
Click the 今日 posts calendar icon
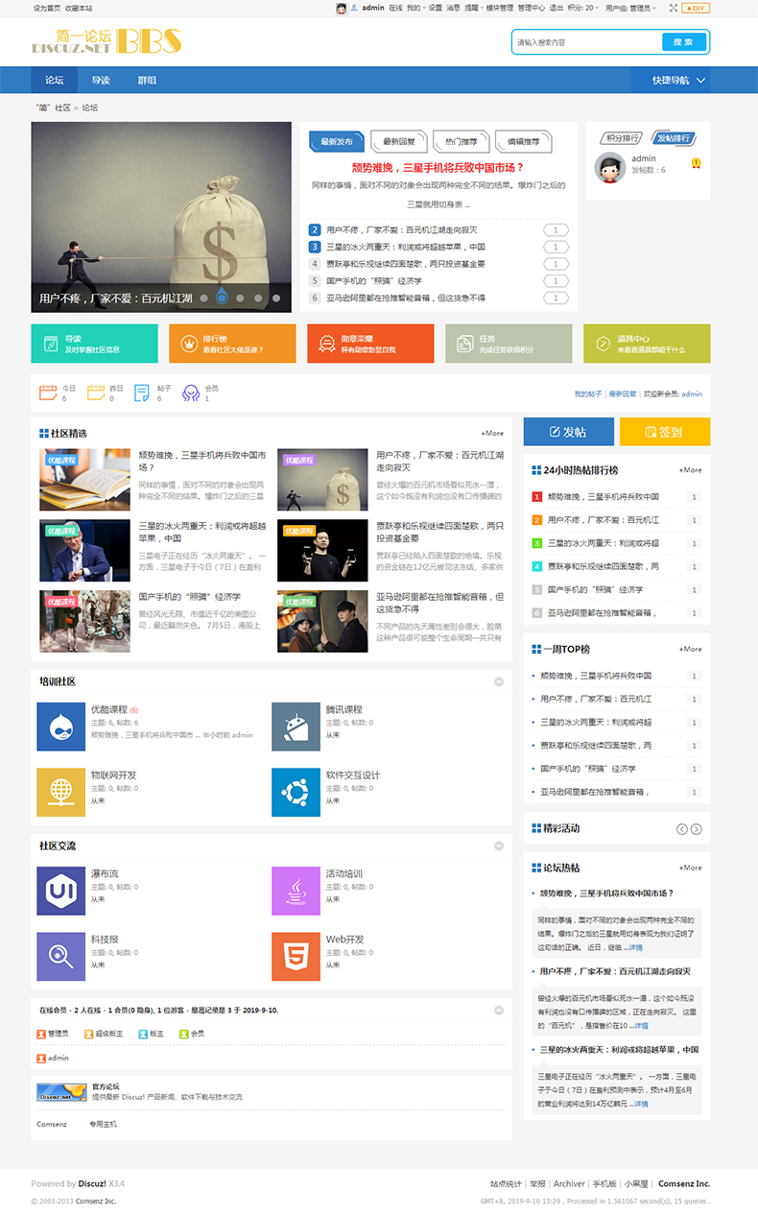click(48, 392)
